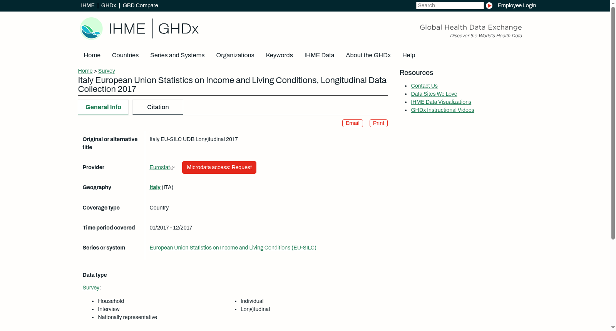Open the Organizations menu

pos(235,55)
